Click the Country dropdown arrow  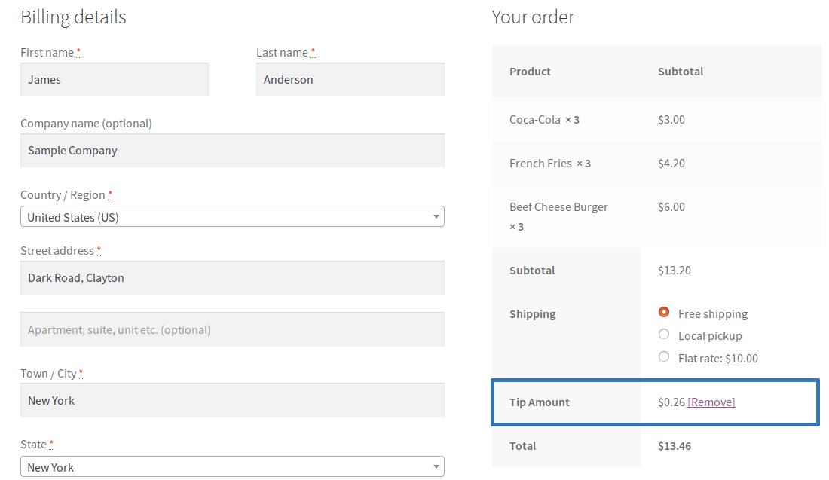(436, 216)
